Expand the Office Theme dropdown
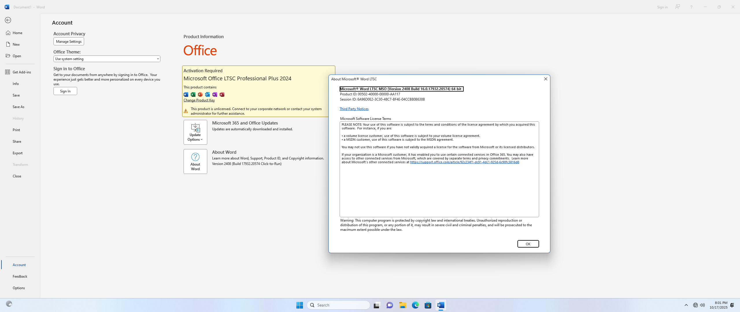The image size is (740, 312). tap(107, 59)
